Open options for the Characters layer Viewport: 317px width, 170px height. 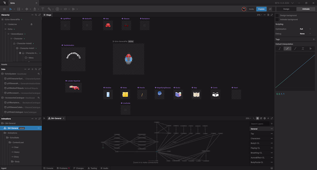tap(272, 139)
